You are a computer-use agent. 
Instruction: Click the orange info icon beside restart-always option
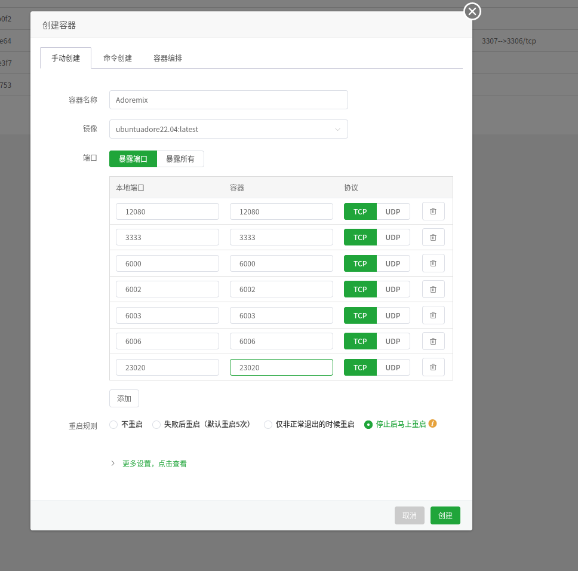(x=433, y=423)
